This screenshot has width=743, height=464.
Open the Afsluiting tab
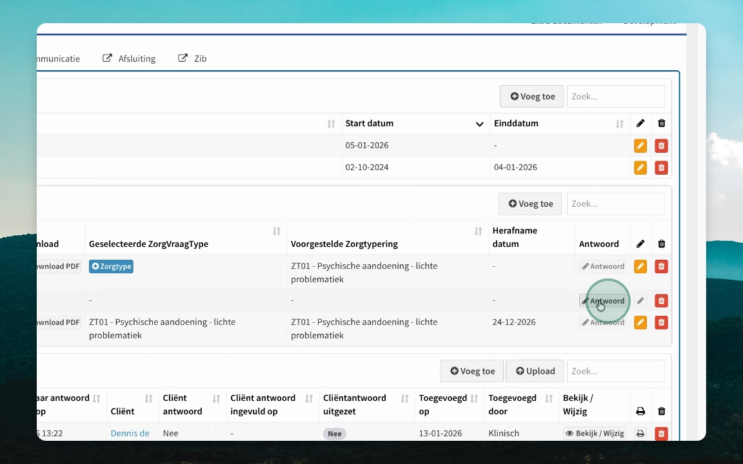(130, 58)
